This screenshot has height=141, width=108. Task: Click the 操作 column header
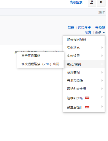102,12
